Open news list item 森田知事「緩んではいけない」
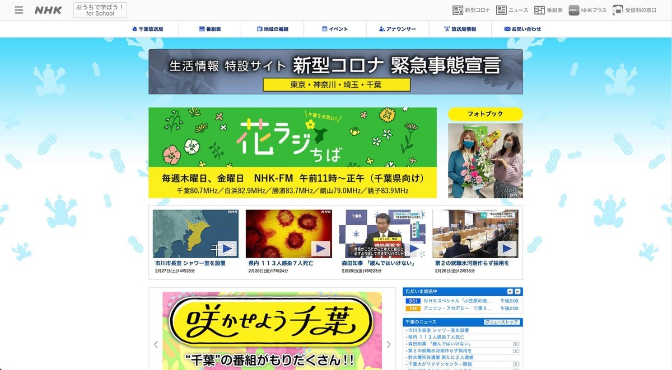Image resolution: width=672 pixels, height=370 pixels. coord(440,344)
